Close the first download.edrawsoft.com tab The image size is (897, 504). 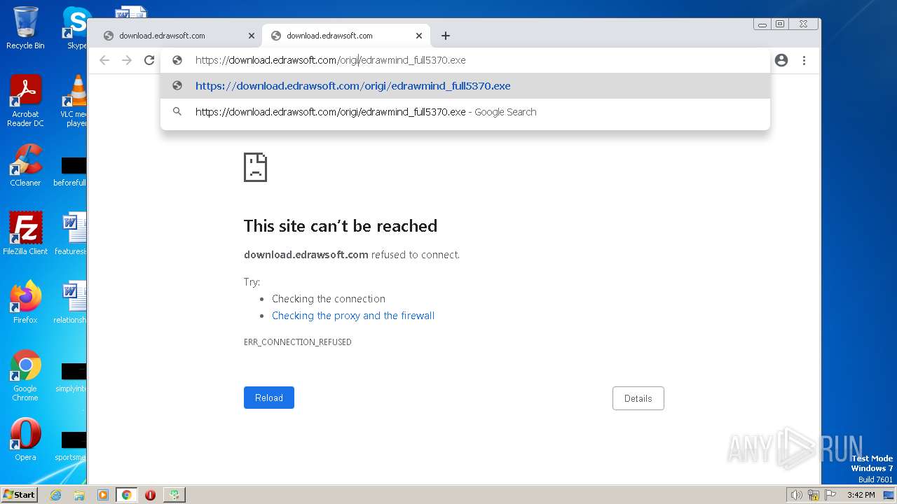[x=252, y=36]
